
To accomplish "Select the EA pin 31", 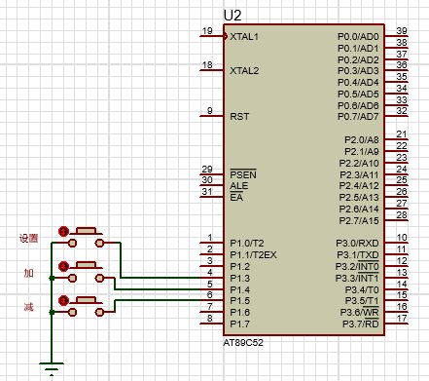I will (212, 196).
